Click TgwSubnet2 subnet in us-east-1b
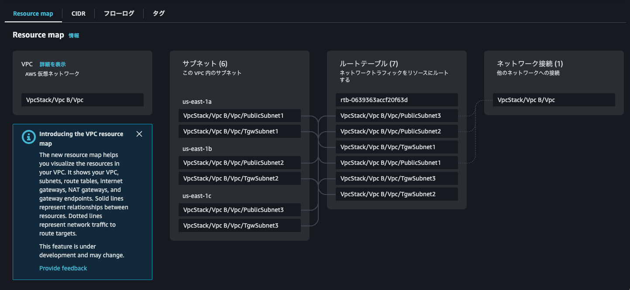This screenshot has height=290, width=630. (239, 178)
